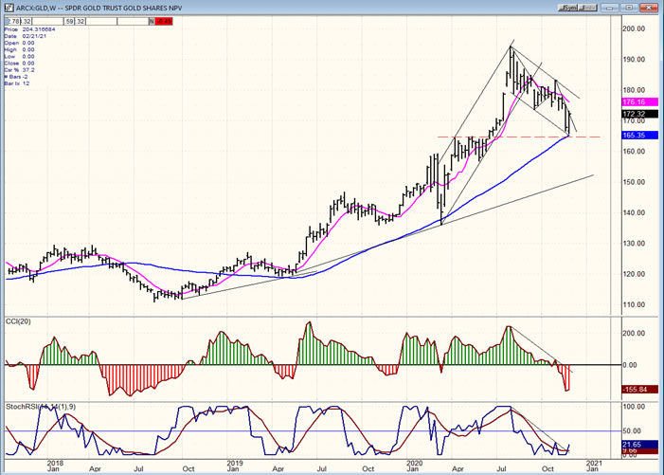The image size is (664, 475).
Task: Click the magenta 176.16 price tag
Action: [637, 101]
